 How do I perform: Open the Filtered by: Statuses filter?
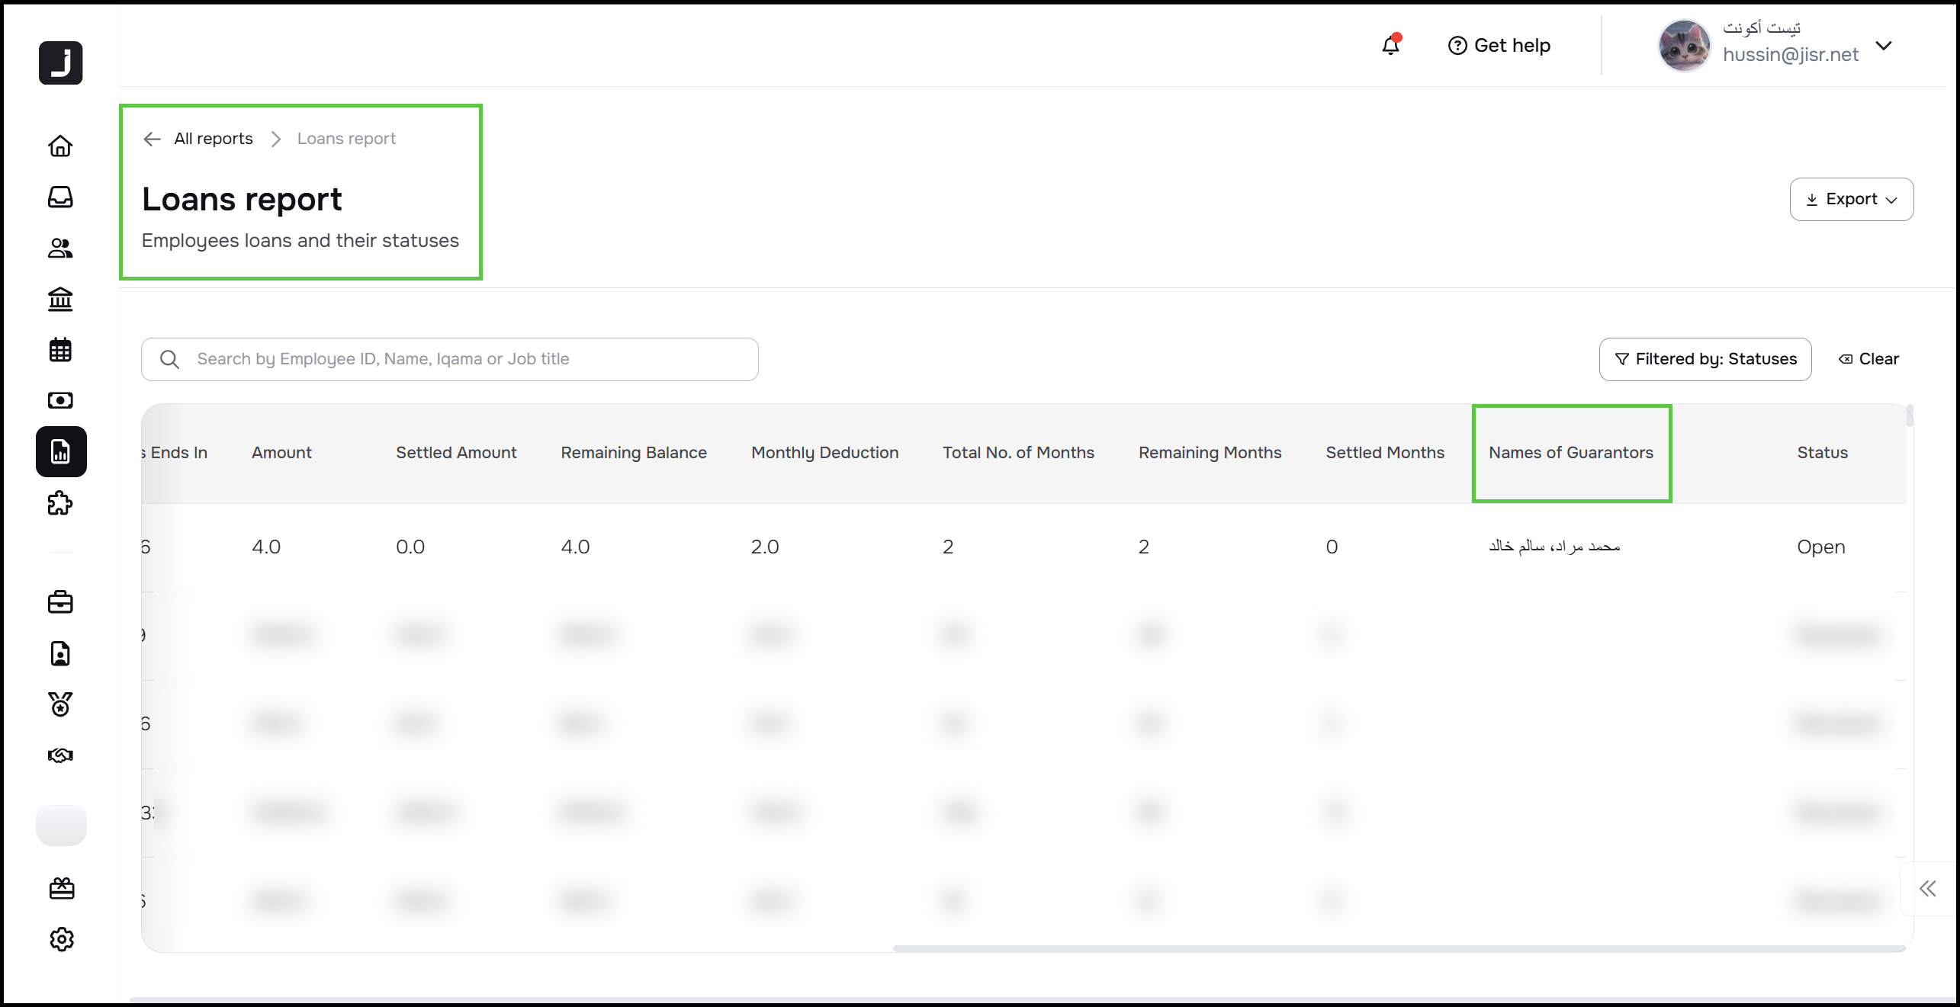(1705, 359)
